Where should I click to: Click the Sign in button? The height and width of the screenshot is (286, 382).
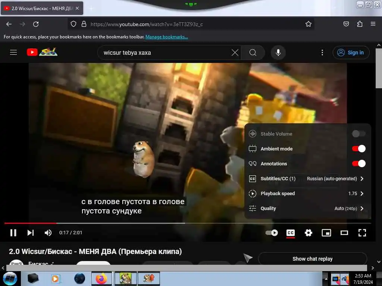pos(351,53)
